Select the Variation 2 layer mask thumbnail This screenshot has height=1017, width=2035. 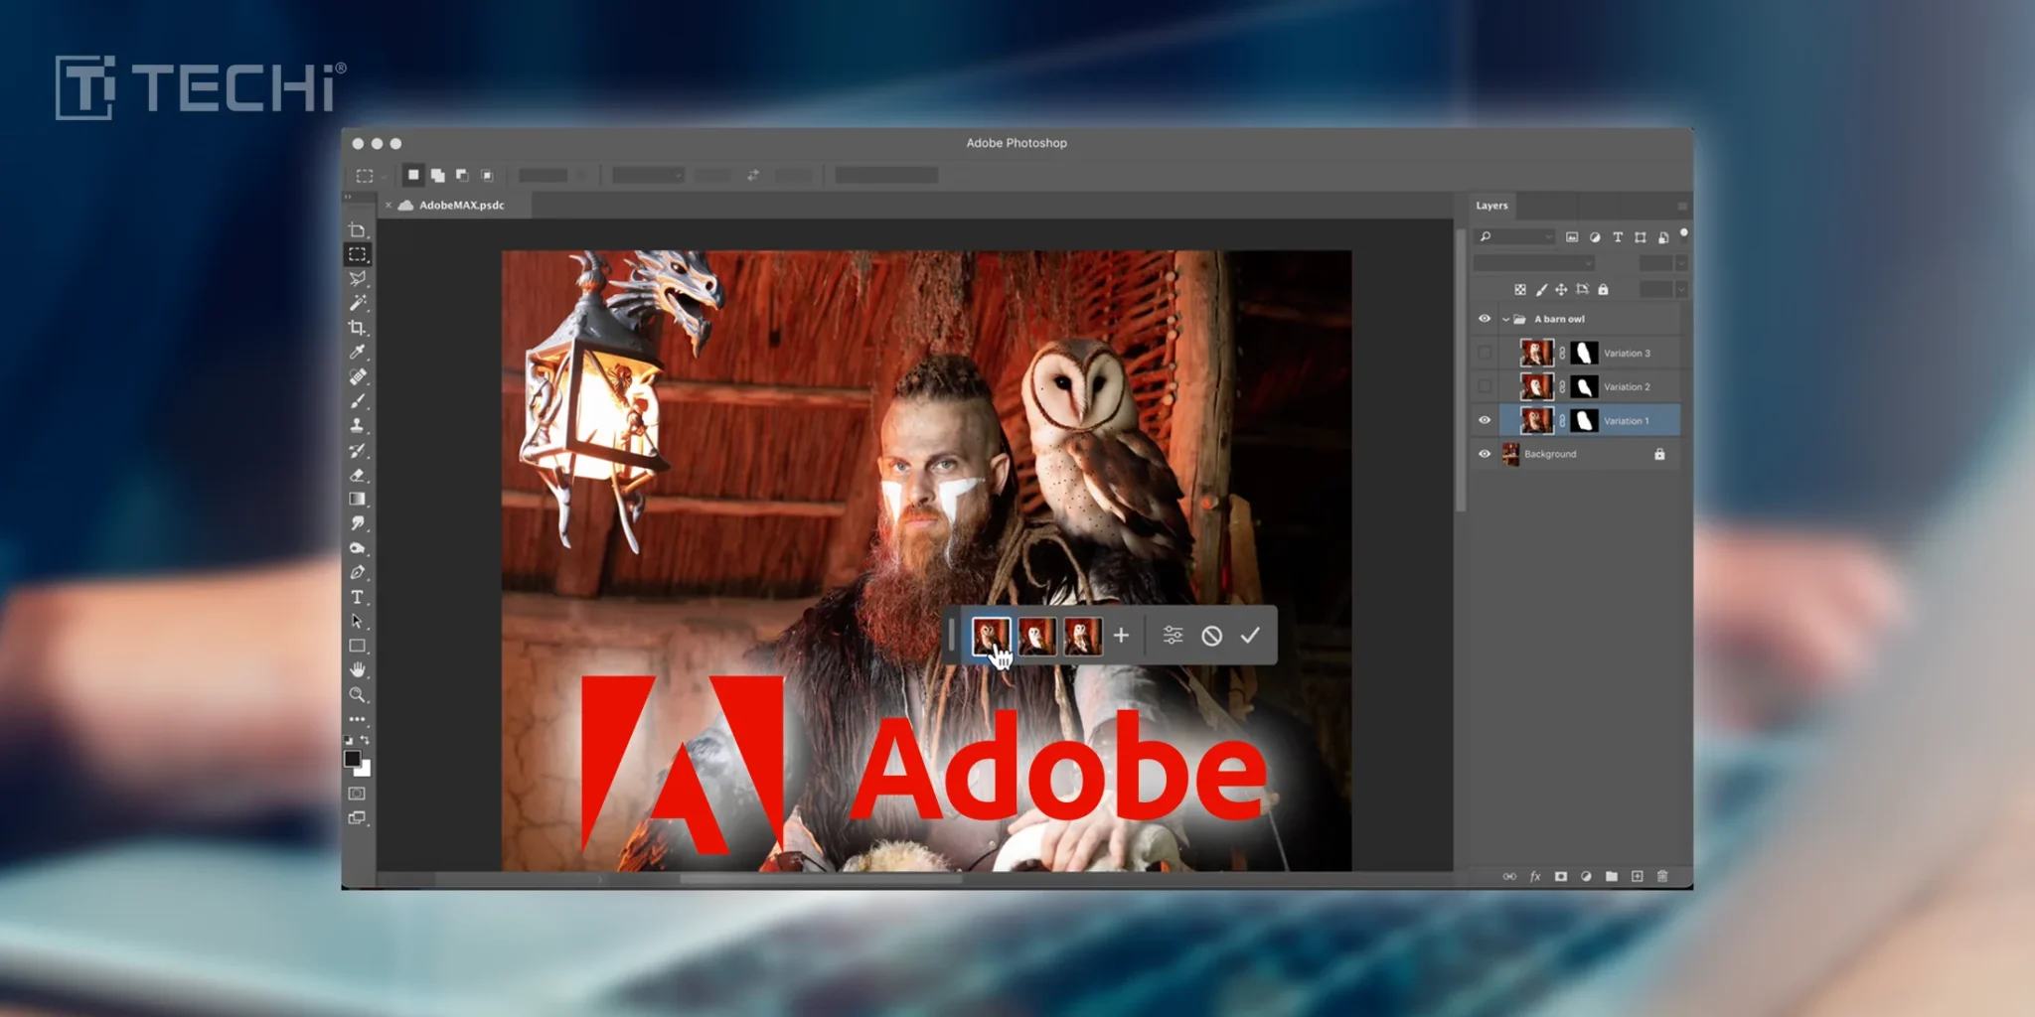point(1584,386)
